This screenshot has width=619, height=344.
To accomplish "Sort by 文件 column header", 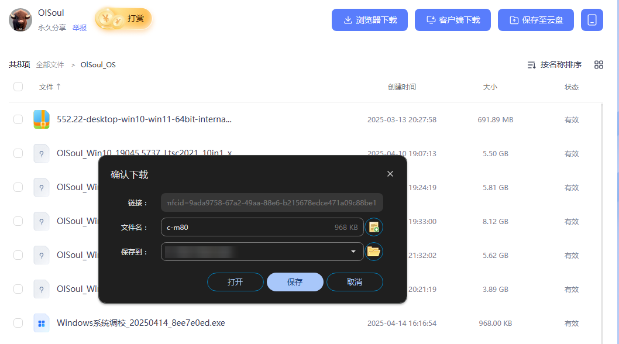I will [50, 87].
